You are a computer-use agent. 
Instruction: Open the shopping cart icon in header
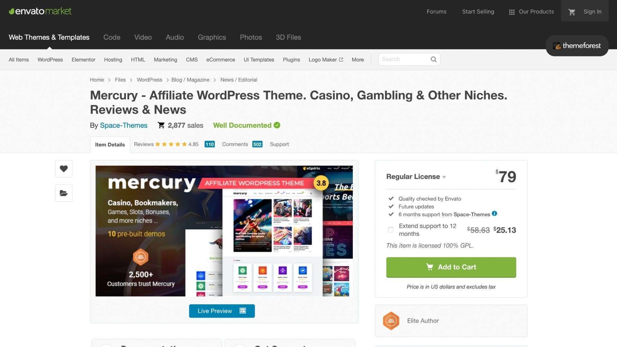[x=572, y=12]
